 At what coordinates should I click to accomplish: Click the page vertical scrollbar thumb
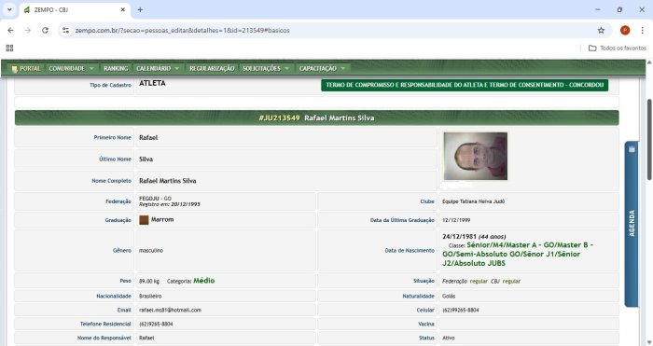click(x=649, y=140)
